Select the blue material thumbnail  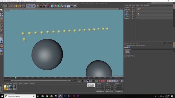point(10,87)
